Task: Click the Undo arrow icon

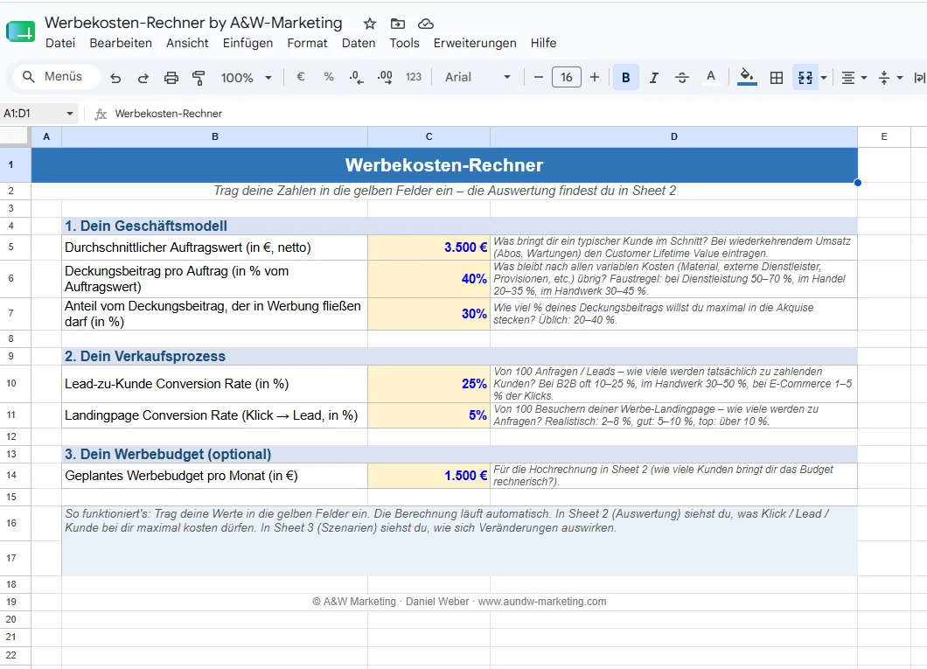Action: (x=115, y=78)
